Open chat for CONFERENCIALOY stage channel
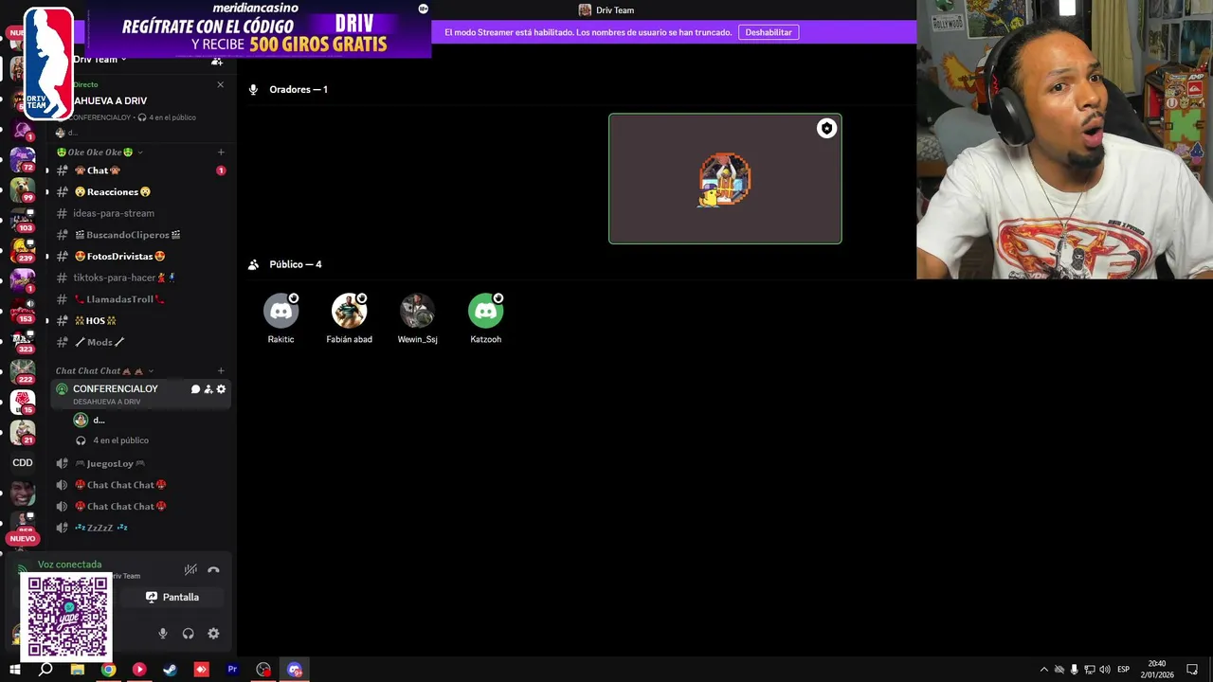Screen dimensions: 1213x682 [195, 389]
